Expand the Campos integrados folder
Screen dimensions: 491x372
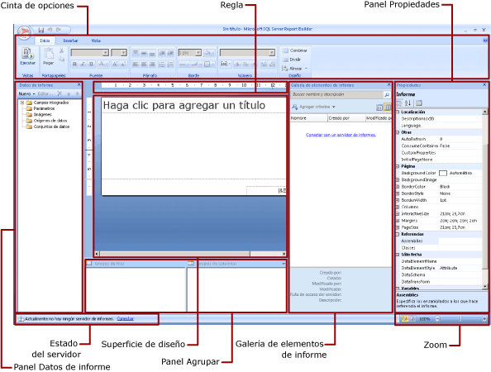tap(22, 103)
